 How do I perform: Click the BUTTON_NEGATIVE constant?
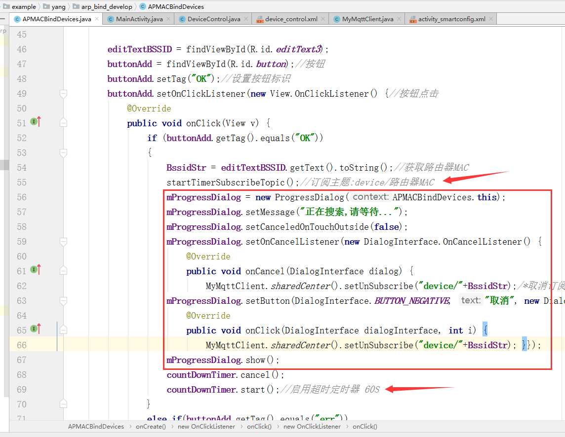click(x=412, y=301)
